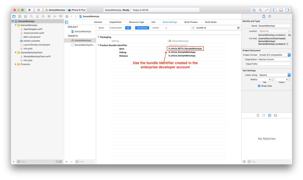Screen dimensions: 303x180
Task: Toggle the Navigator panel visibility
Action: tap(275, 10)
